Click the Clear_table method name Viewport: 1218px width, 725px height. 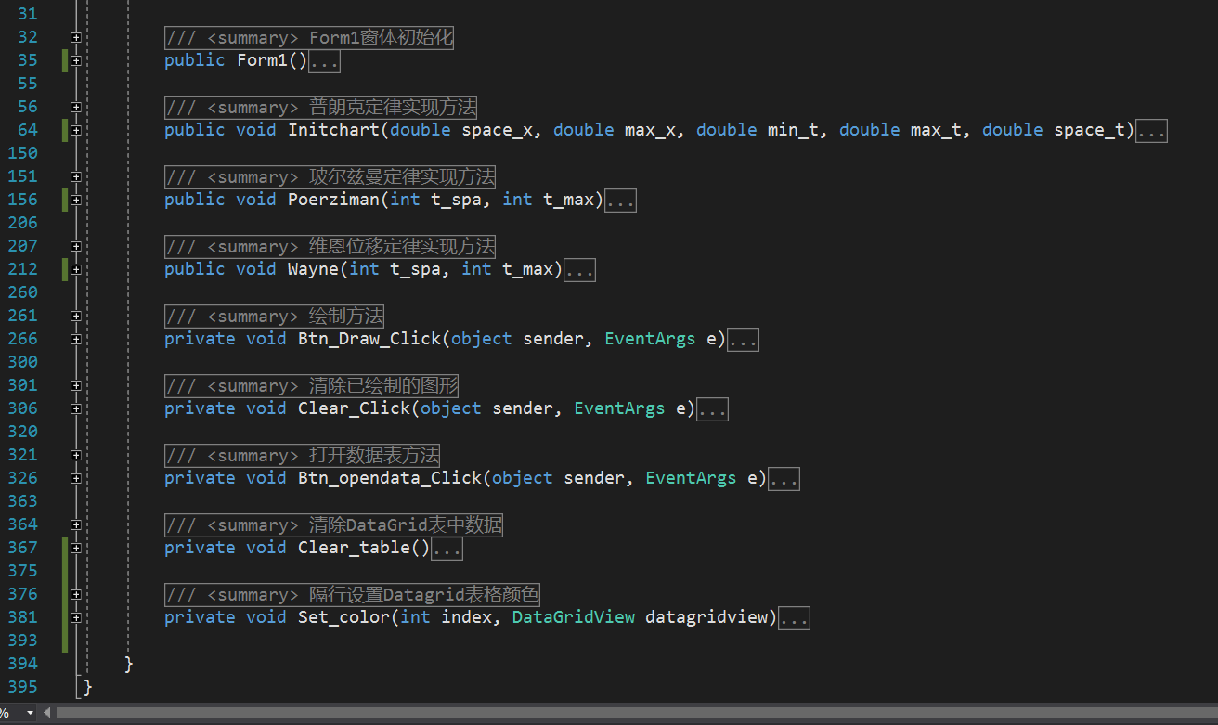(x=354, y=548)
